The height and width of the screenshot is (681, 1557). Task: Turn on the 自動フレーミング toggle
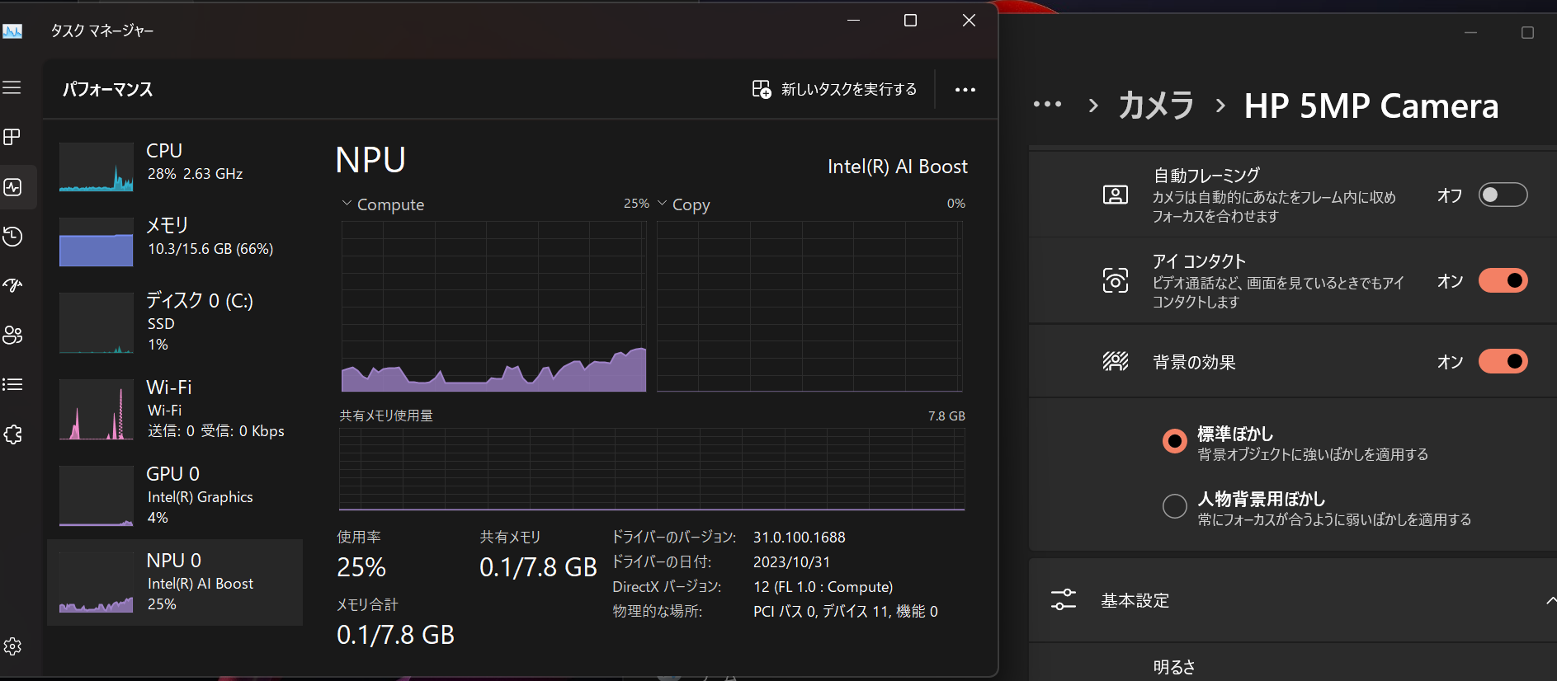[x=1503, y=195]
